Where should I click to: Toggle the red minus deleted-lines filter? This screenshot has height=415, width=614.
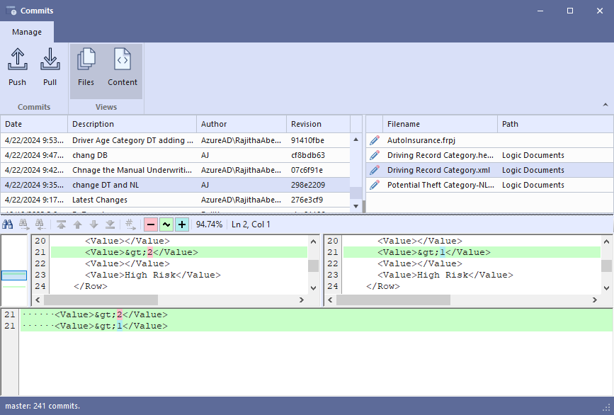[x=151, y=224]
